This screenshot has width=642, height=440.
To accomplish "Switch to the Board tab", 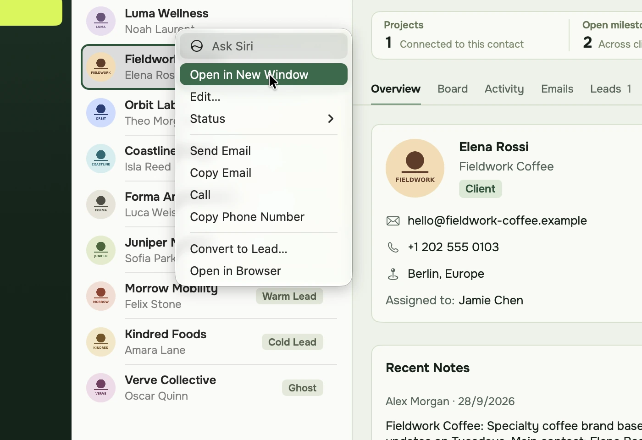I will (x=453, y=89).
